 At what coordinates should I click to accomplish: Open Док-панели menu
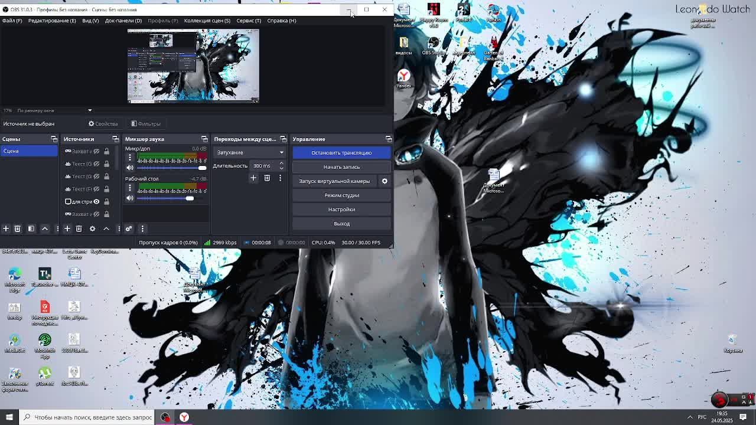(x=123, y=21)
